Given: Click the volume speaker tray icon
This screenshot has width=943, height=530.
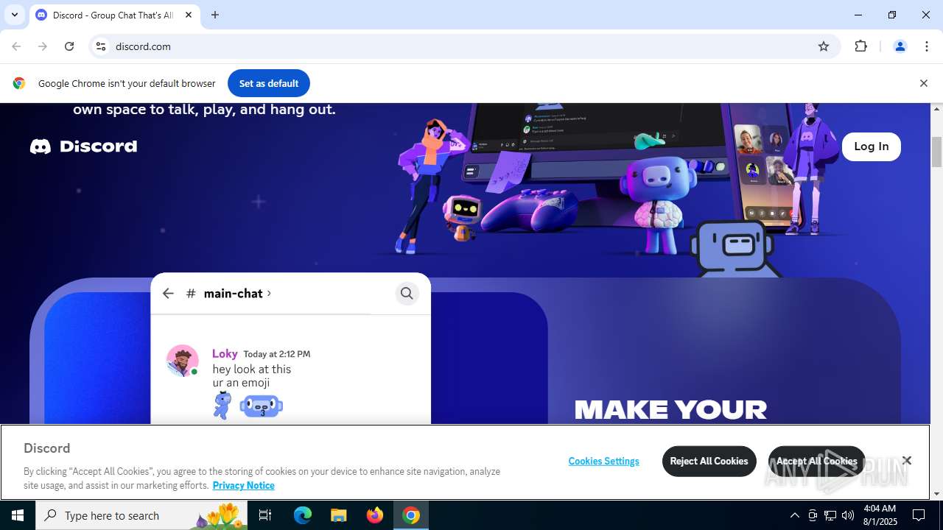Looking at the screenshot, I should pos(848,515).
